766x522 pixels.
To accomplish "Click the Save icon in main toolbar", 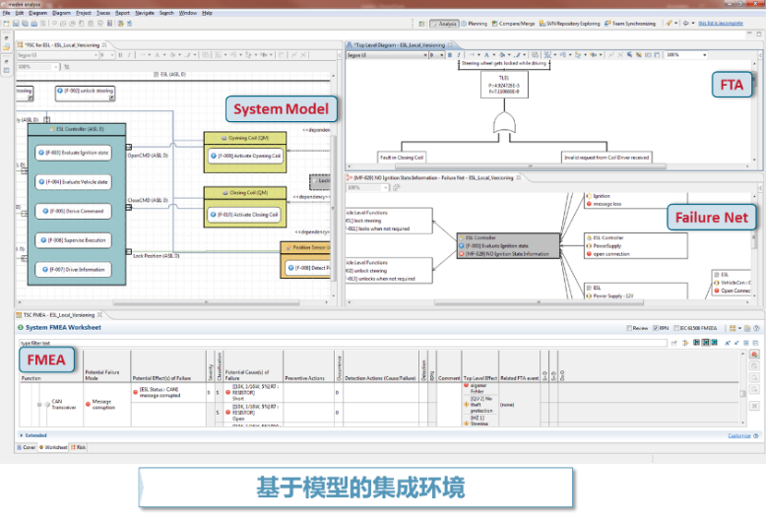I will pos(16,23).
